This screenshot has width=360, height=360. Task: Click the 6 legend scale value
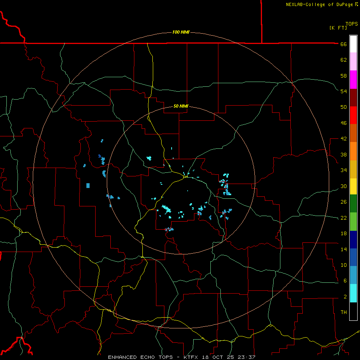coord(345,280)
